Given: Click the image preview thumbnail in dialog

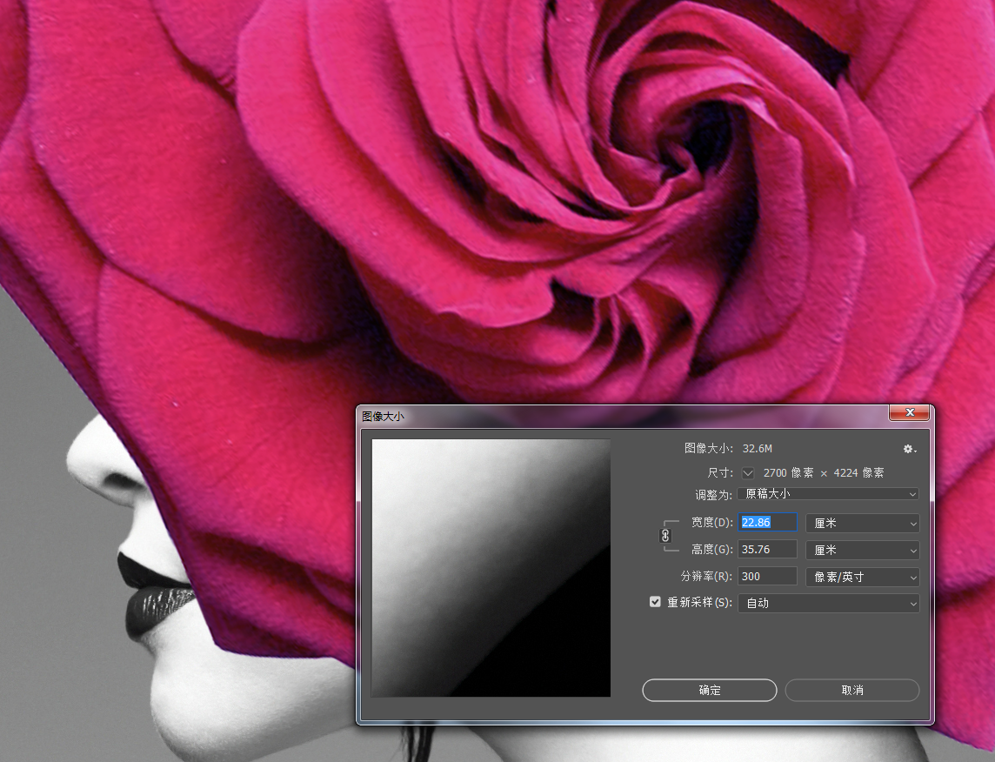Looking at the screenshot, I should point(491,568).
